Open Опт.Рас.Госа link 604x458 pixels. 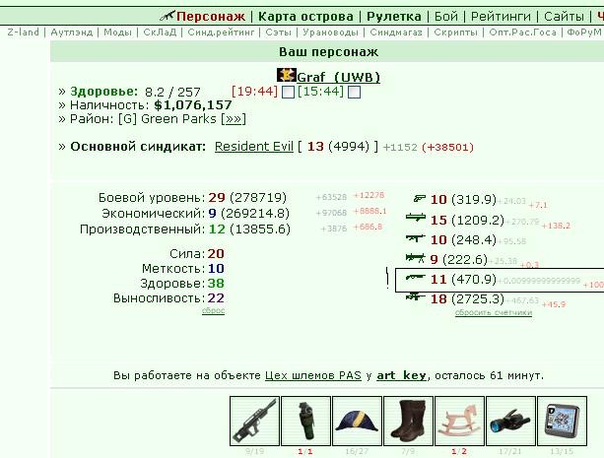[522, 32]
